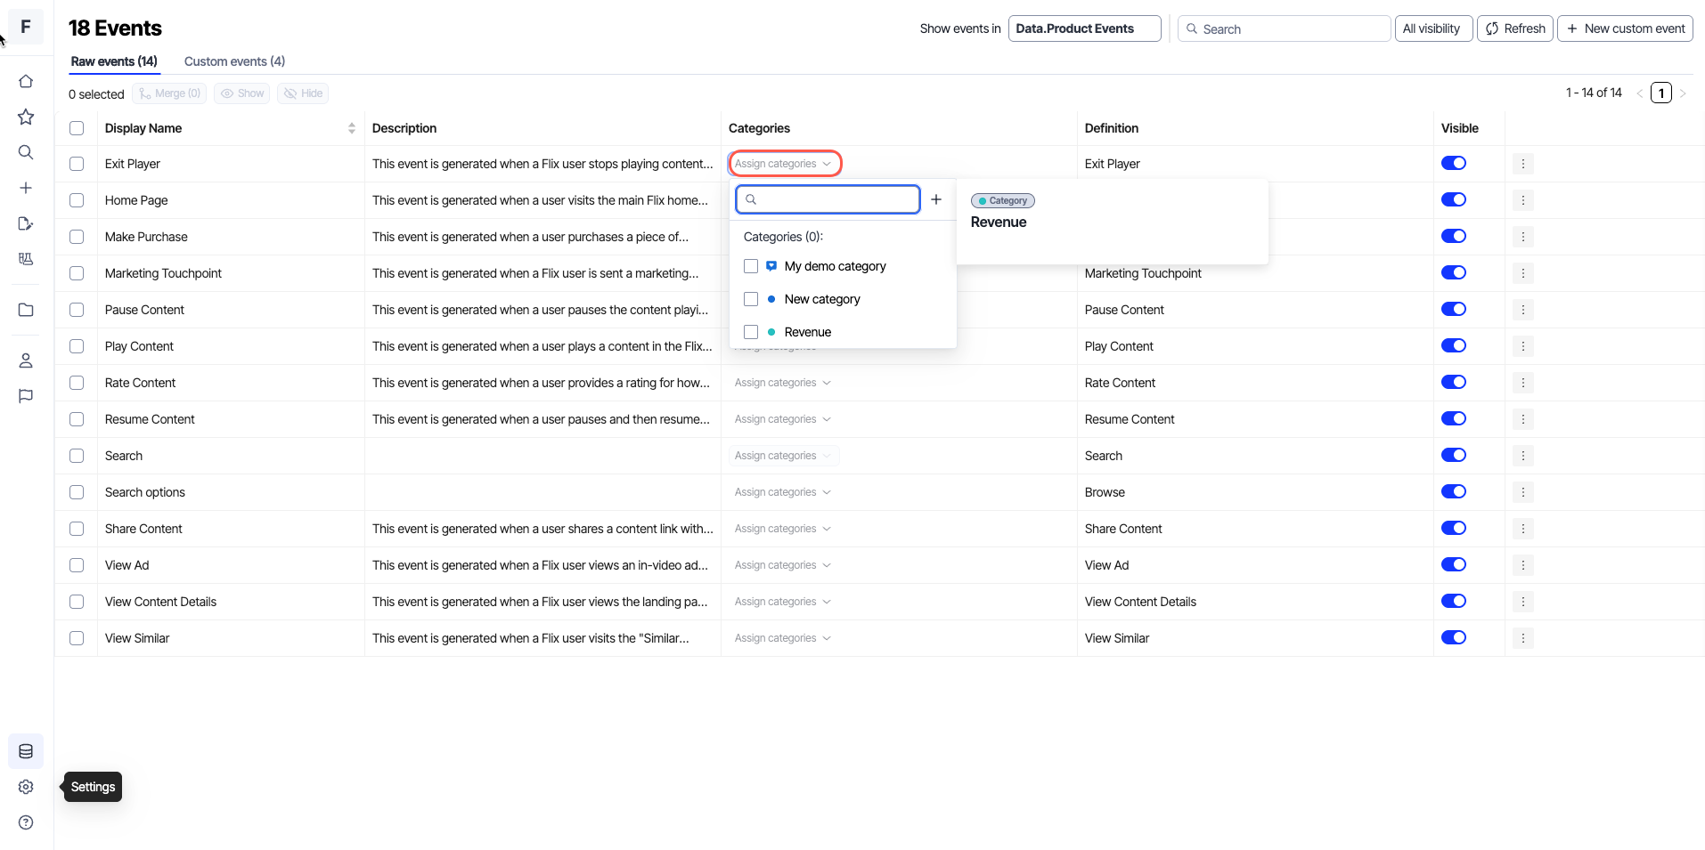Toggle visibility switch for View Ad

(1453, 564)
